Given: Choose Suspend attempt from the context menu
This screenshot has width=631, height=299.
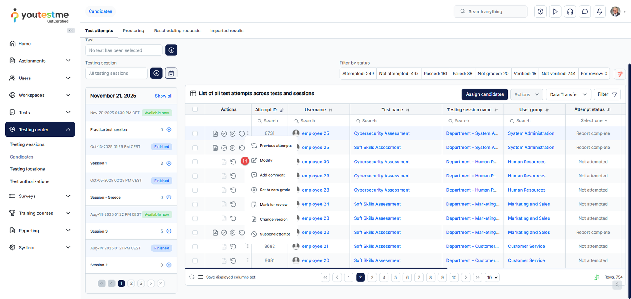Looking at the screenshot, I should coord(274,234).
